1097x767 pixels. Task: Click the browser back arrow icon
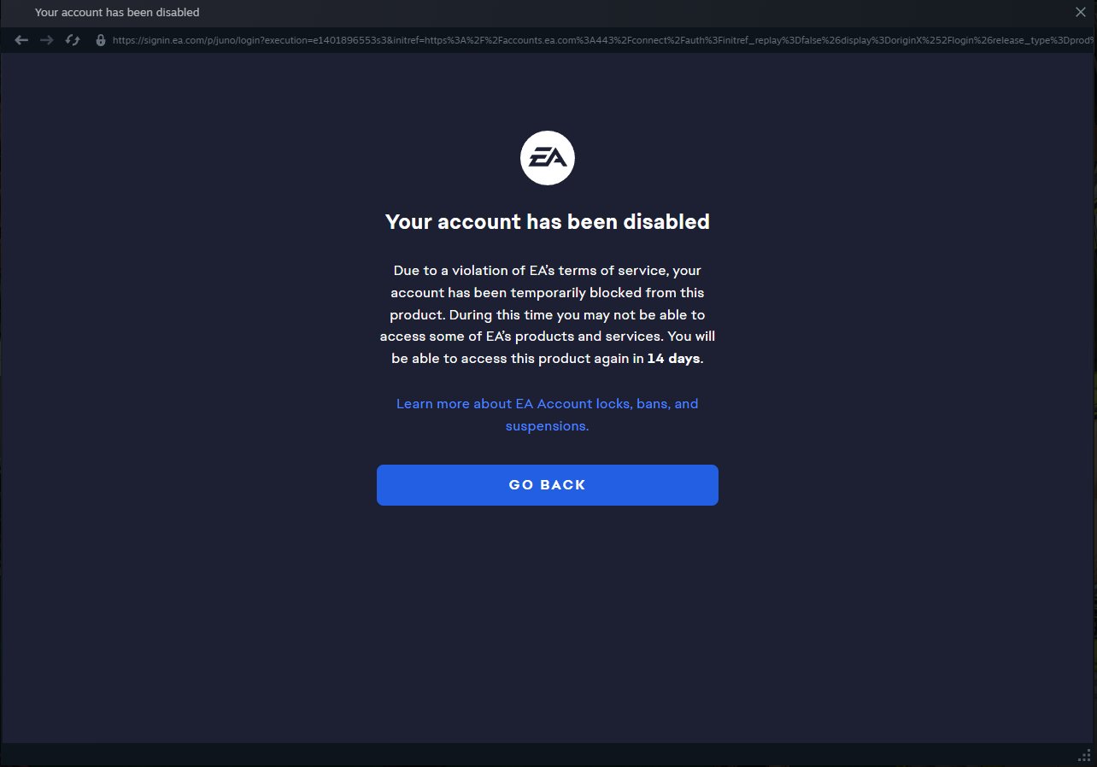[22, 40]
